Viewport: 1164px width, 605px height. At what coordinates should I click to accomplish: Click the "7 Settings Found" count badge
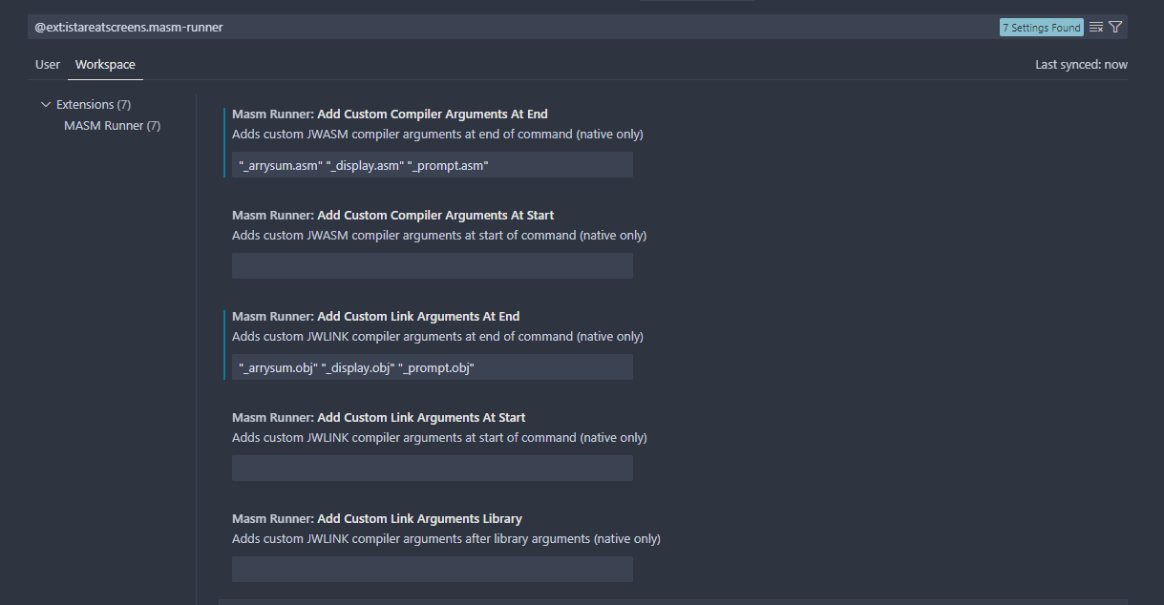(x=1041, y=27)
